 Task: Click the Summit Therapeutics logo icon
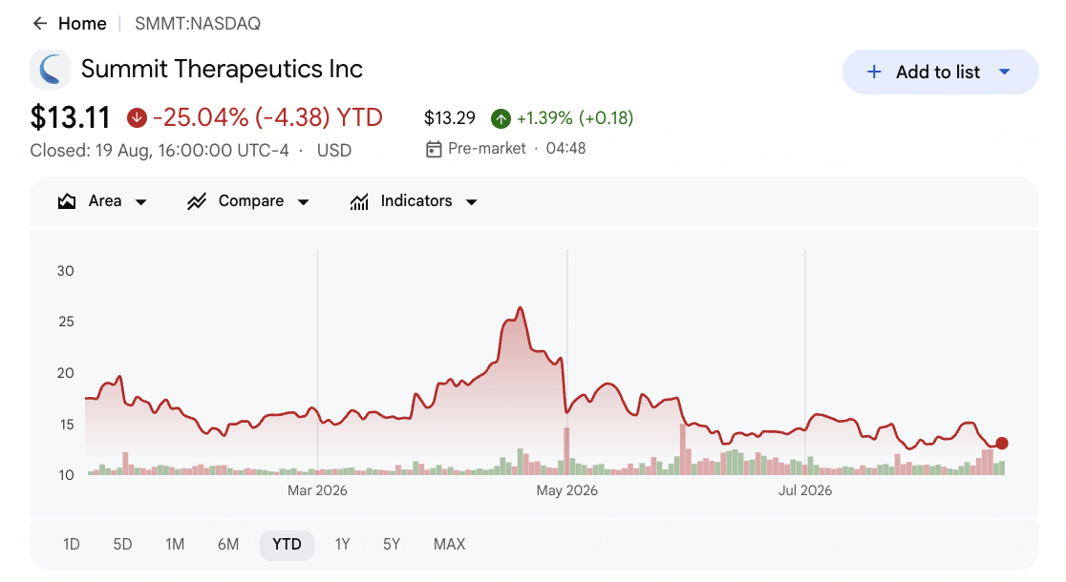51,70
